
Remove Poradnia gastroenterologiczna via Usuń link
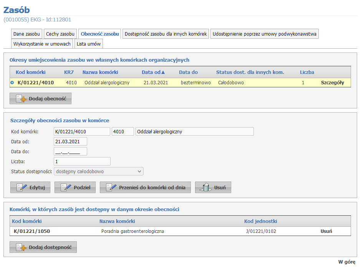[x=326, y=231]
